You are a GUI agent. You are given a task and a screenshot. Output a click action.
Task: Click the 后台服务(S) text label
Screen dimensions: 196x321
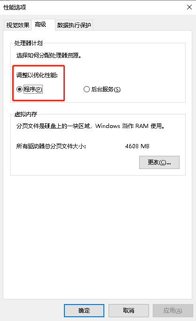point(106,89)
